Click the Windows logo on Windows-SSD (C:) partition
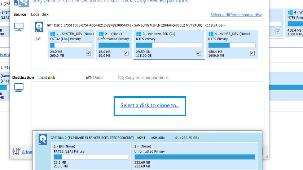The height and width of the screenshot is (170, 303). [139, 33]
